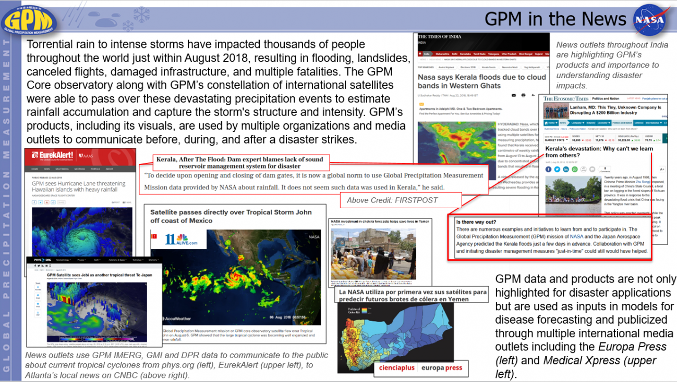Follow the NASA link in red callout
Image resolution: width=677 pixels, height=382 pixels.
[577, 236]
